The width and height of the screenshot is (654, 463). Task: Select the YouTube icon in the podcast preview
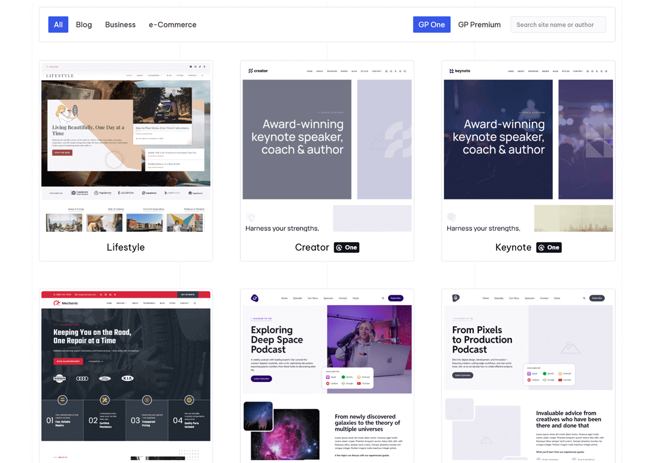coord(359,383)
